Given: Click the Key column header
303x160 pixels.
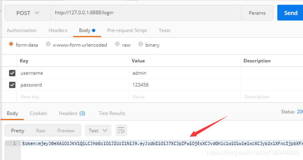Looking at the screenshot, I should click(24, 61).
